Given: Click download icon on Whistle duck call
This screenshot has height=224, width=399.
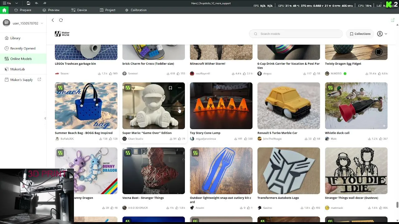Looking at the screenshot, I should coord(370,139).
